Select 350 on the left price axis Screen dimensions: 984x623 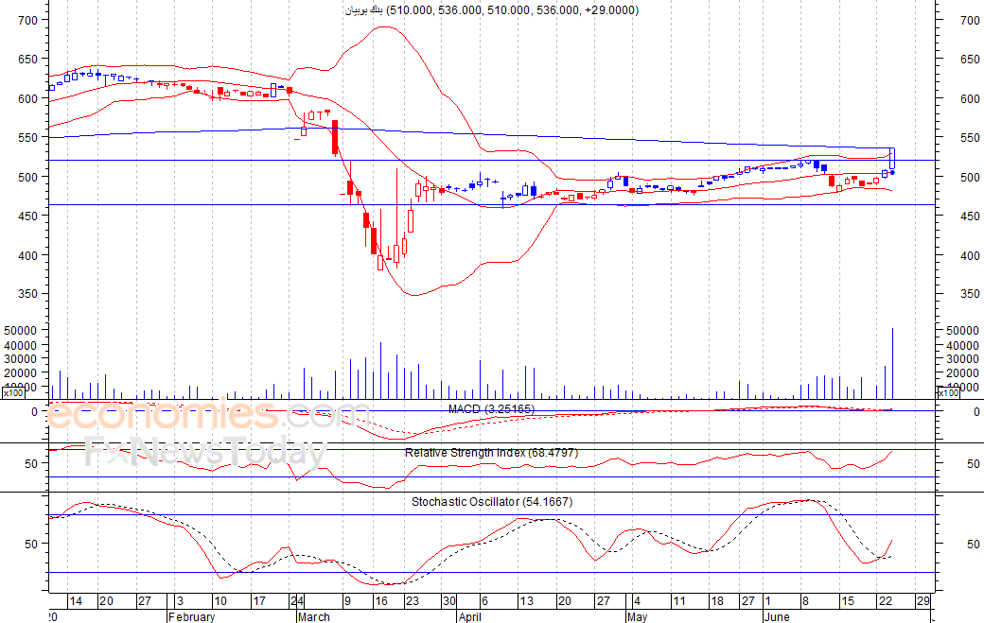(28, 293)
